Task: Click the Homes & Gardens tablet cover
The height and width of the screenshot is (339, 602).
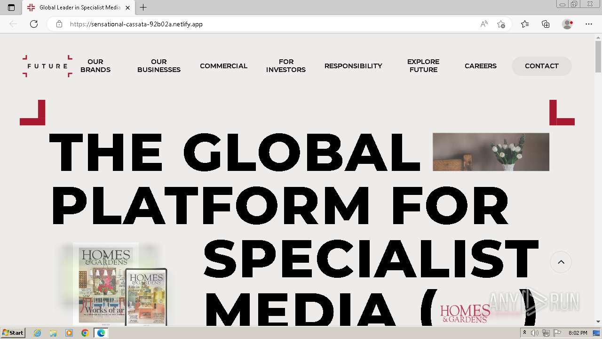Action: pos(146,297)
